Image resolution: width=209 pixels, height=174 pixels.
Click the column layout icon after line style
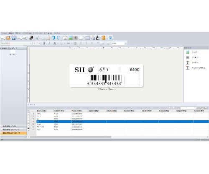[x=75, y=43]
